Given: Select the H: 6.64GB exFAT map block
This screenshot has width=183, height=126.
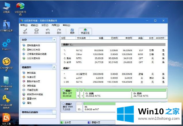Looking at the screenshot, I should coord(99,107).
